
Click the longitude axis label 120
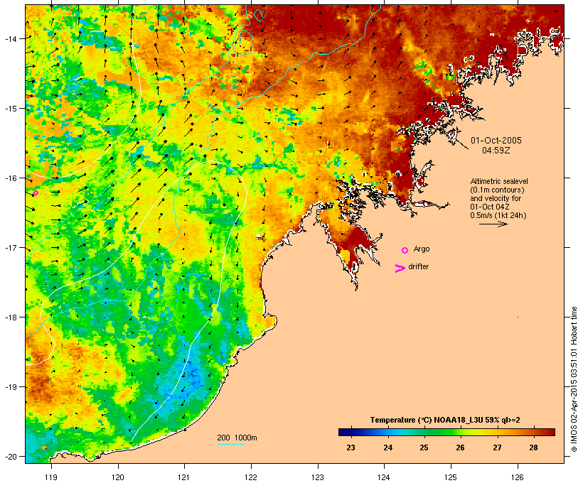pyautogui.click(x=118, y=477)
